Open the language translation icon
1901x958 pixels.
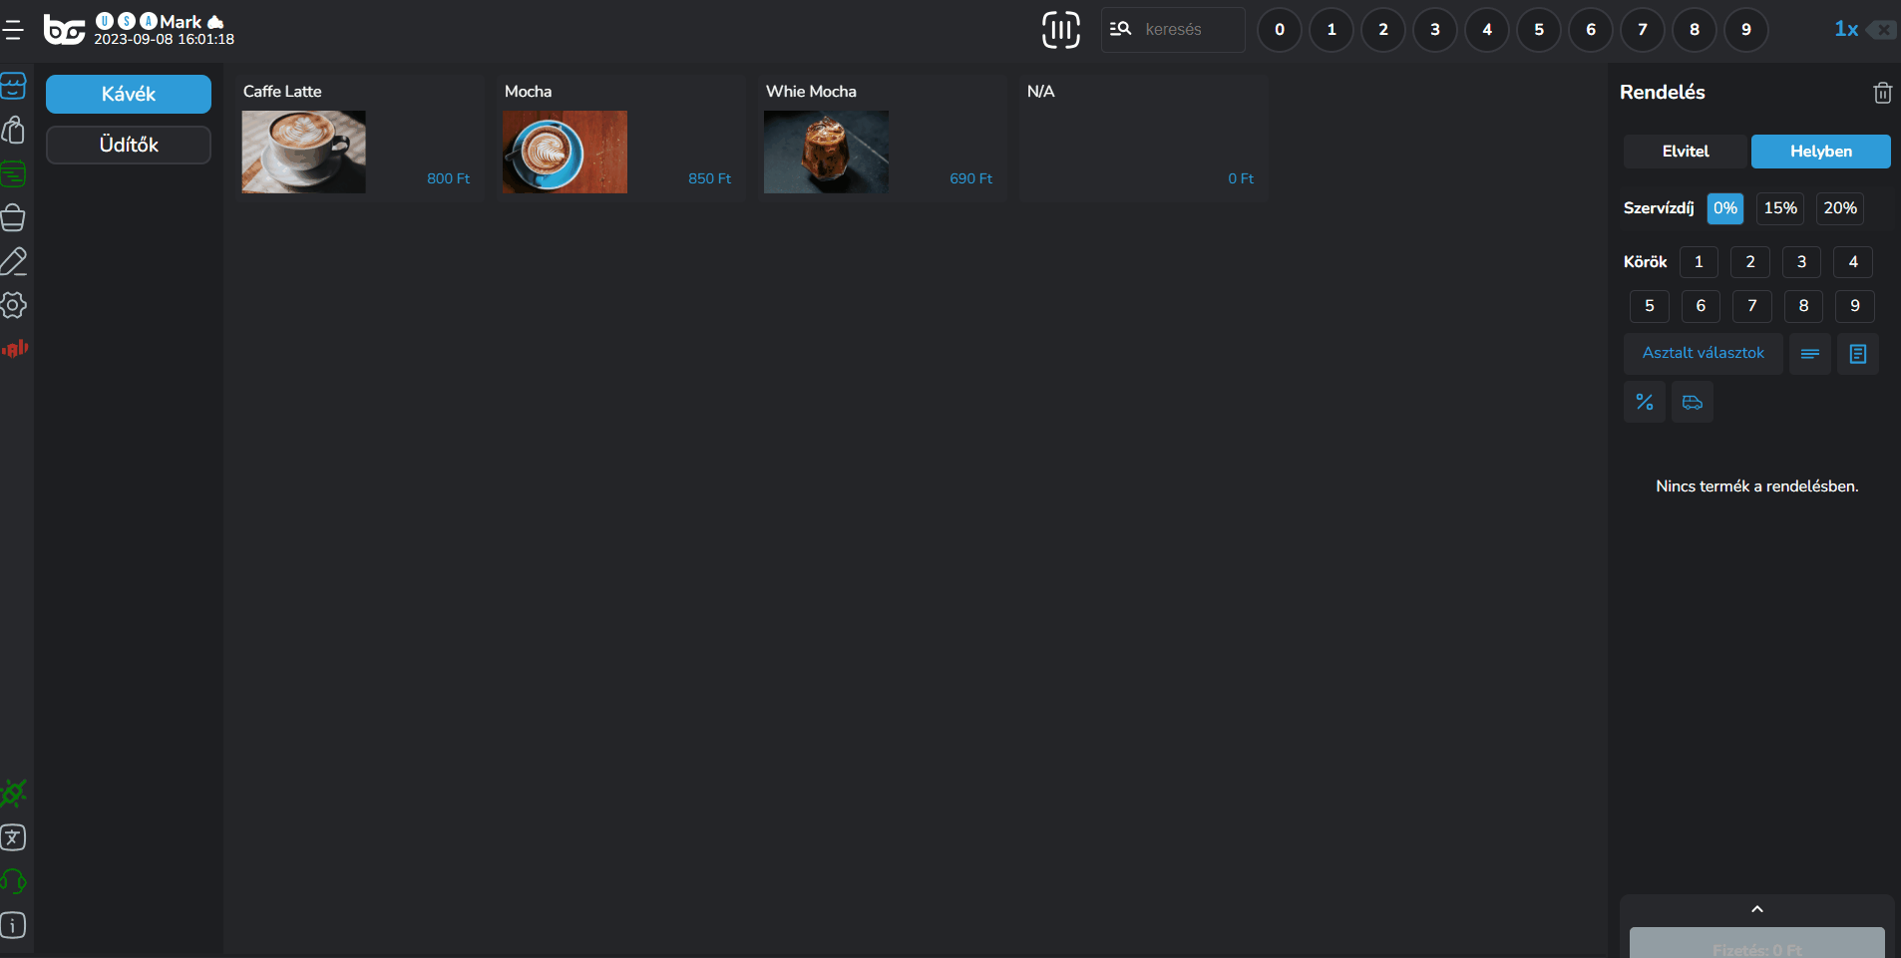click(14, 837)
